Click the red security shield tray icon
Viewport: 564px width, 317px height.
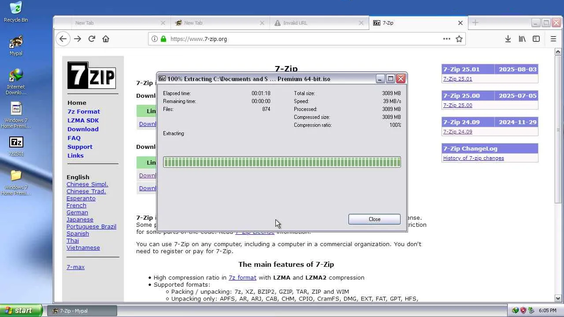coord(523,310)
